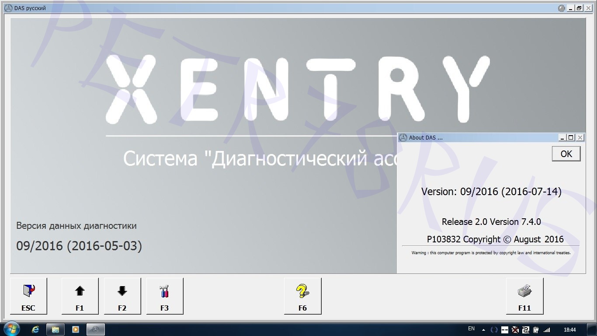Close the About DAS dialog
This screenshot has width=597, height=336.
point(580,137)
